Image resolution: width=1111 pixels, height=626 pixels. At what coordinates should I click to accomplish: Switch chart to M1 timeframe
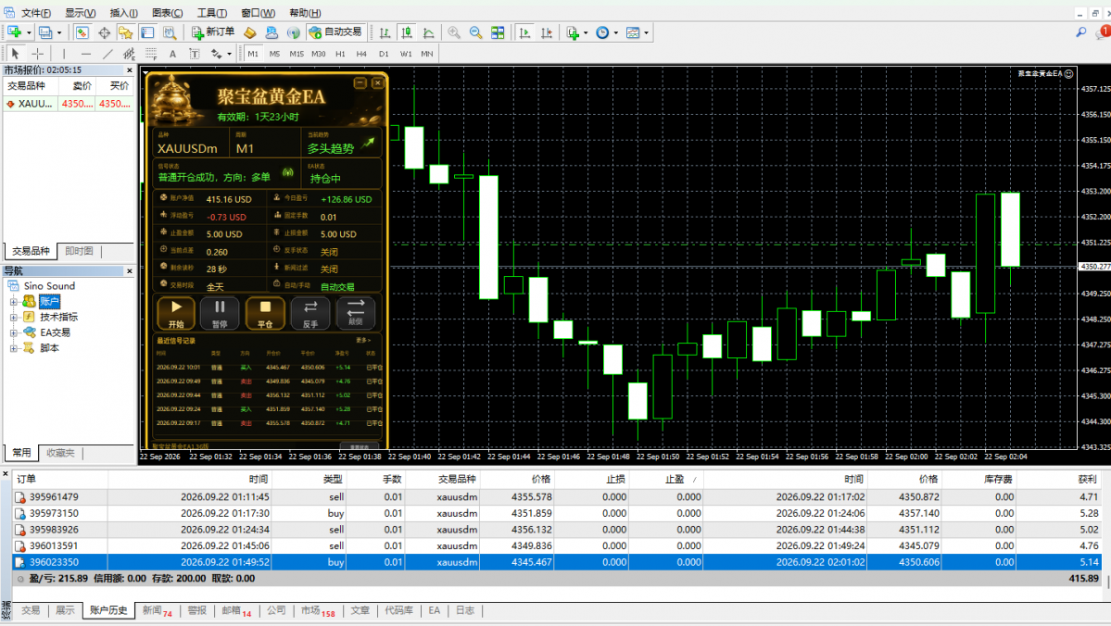coord(253,54)
